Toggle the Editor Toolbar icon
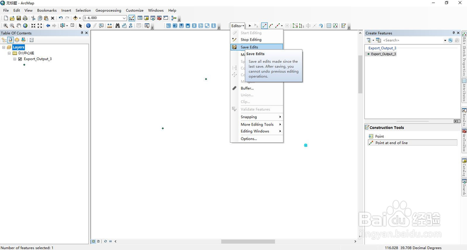467x250 pixels. (132, 18)
